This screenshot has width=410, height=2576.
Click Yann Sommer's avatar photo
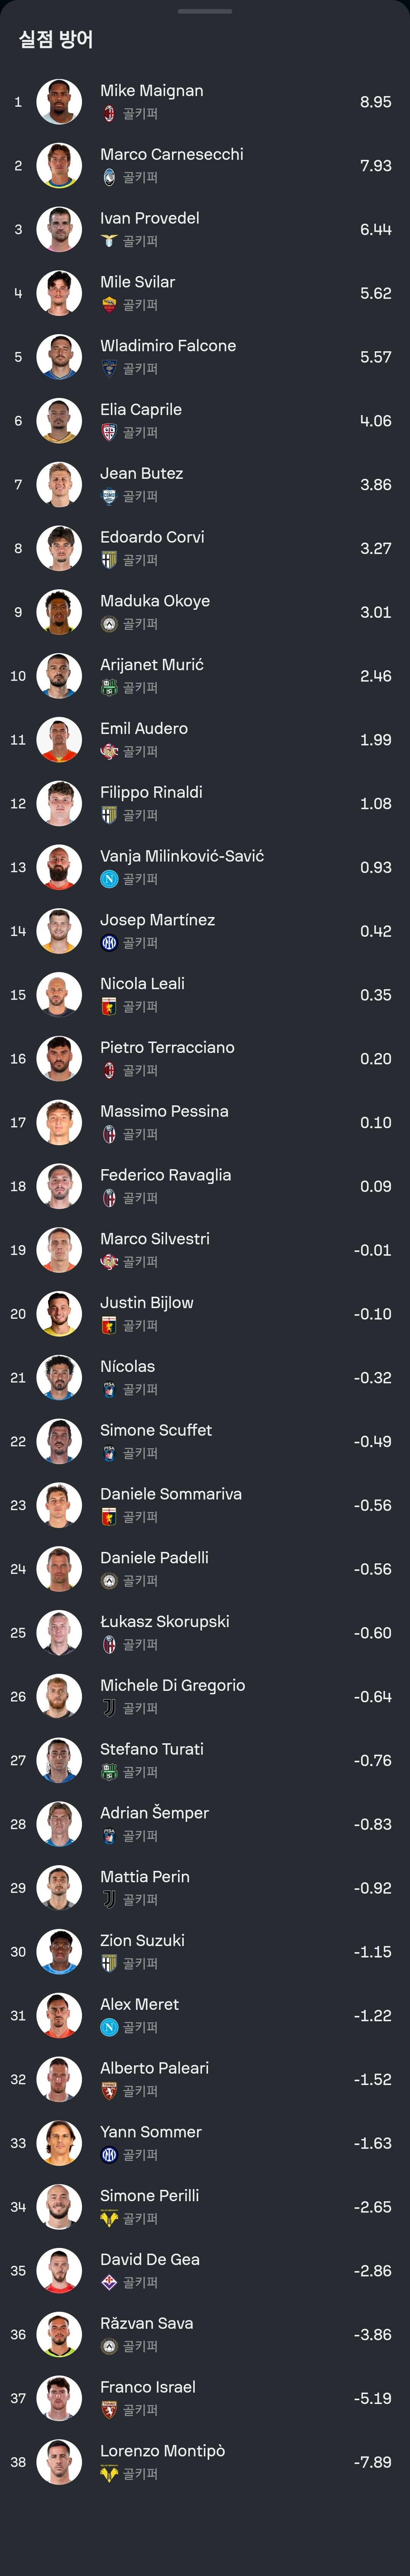pyautogui.click(x=59, y=2143)
